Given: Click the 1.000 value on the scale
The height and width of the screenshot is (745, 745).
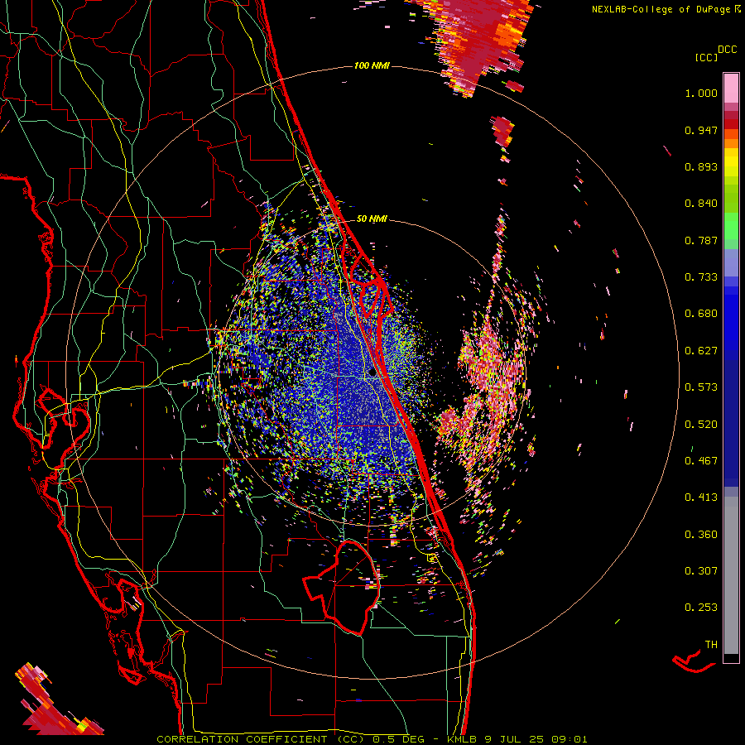Looking at the screenshot, I should pos(701,93).
